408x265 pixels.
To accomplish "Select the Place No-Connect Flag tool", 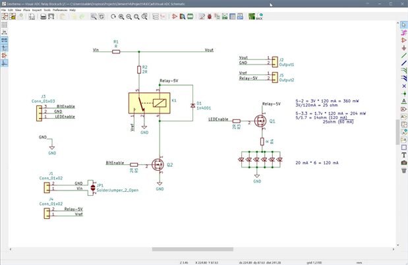I will pos(403,86).
